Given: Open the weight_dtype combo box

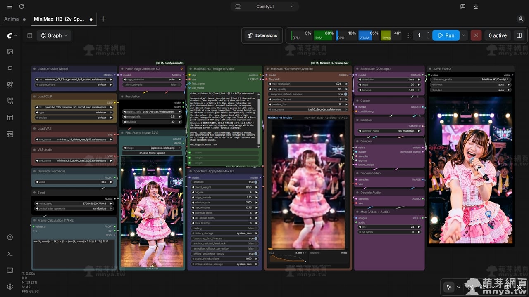Looking at the screenshot, I should [x=74, y=85].
